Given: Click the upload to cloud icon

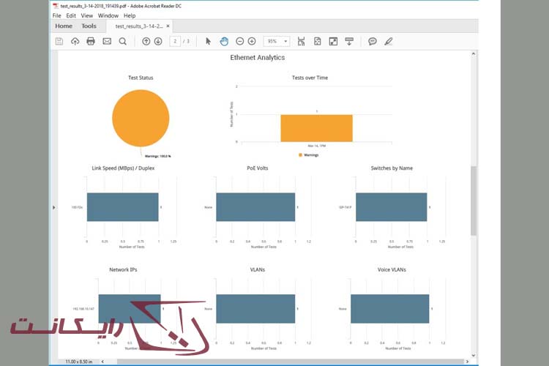Looking at the screenshot, I should [x=75, y=42].
